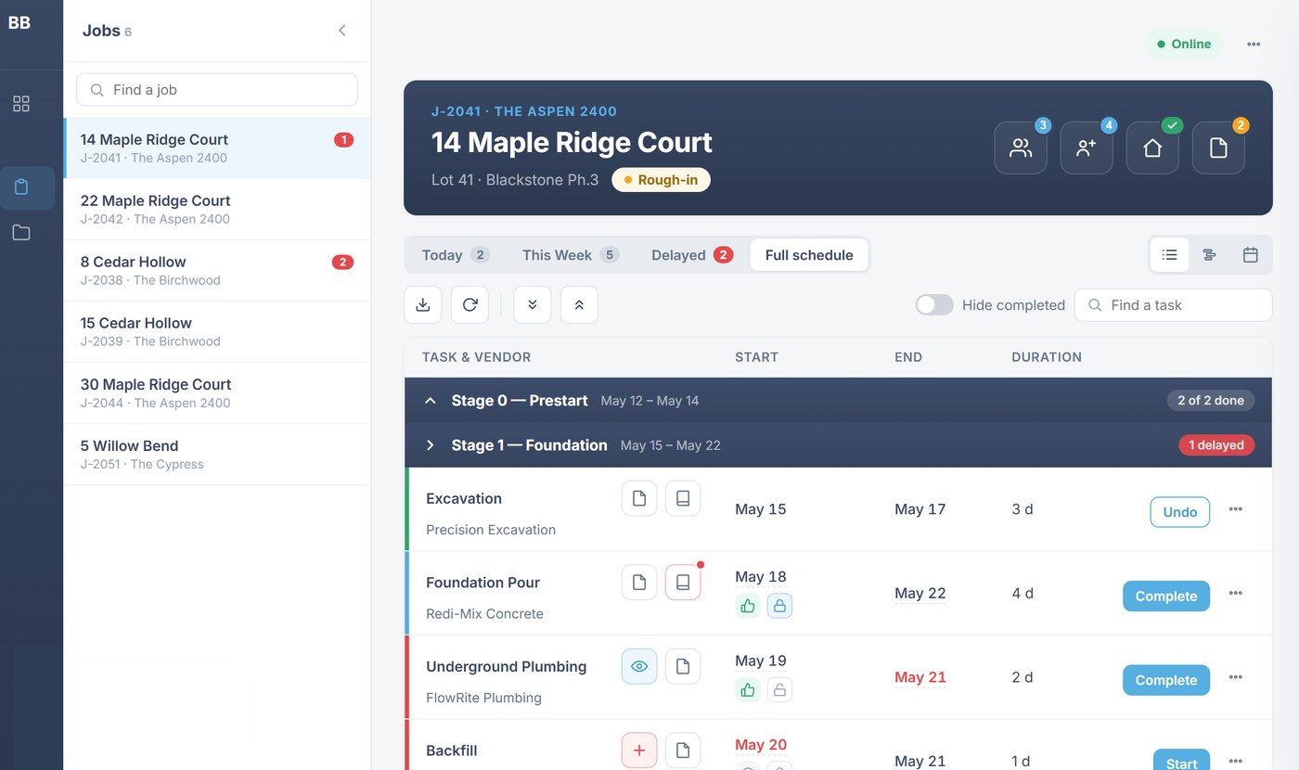1299x770 pixels.
Task: Toggle the lock on Underground Plumbing start date
Action: [x=779, y=690]
